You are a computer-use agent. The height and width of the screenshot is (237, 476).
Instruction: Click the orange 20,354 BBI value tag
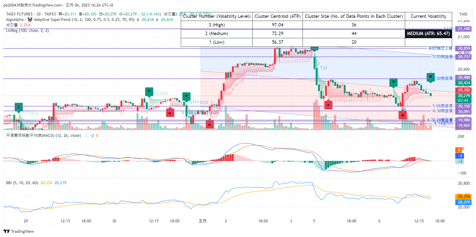click(x=464, y=197)
